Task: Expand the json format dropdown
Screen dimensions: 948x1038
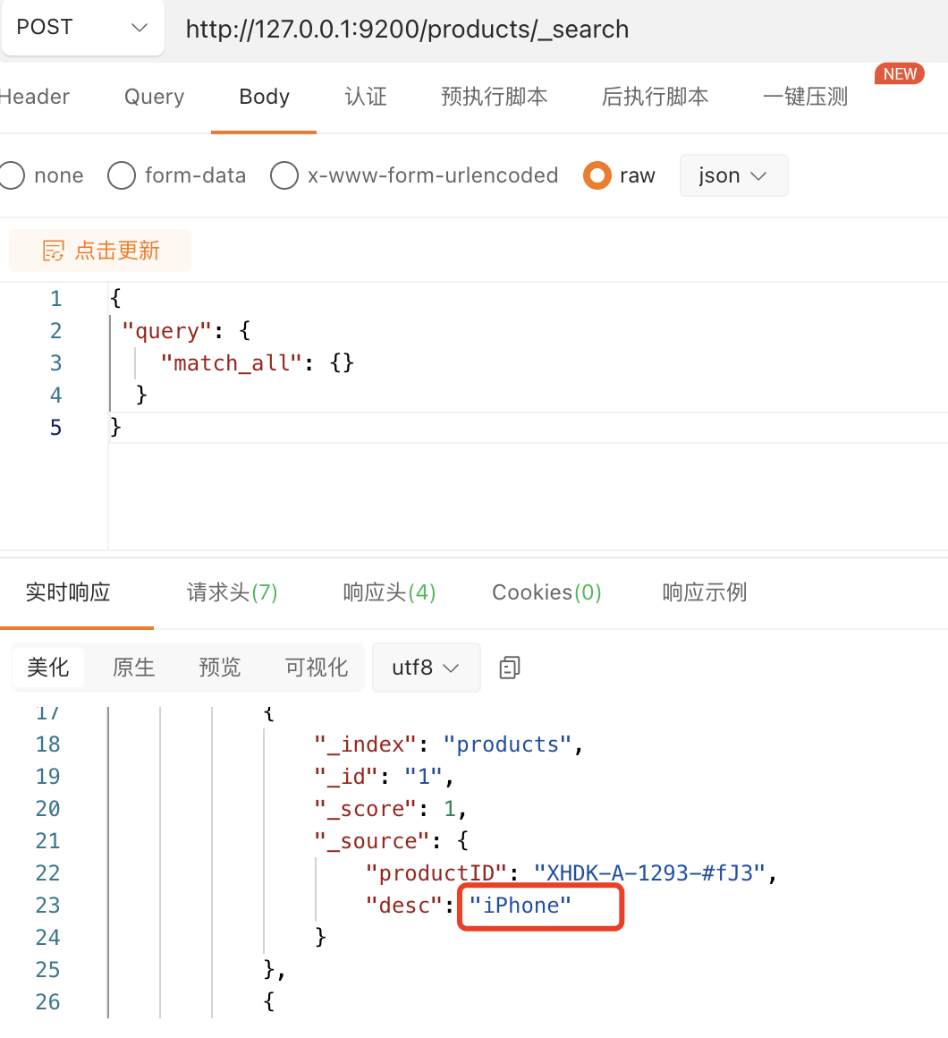Action: 733,175
